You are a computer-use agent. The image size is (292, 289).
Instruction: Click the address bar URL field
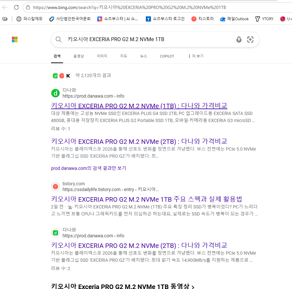pyautogui.click(x=129, y=7)
